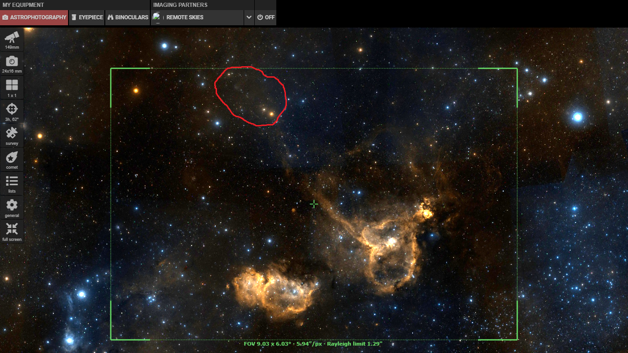Expand the imaging partners dropdown arrow
The image size is (628, 353).
pyautogui.click(x=249, y=17)
